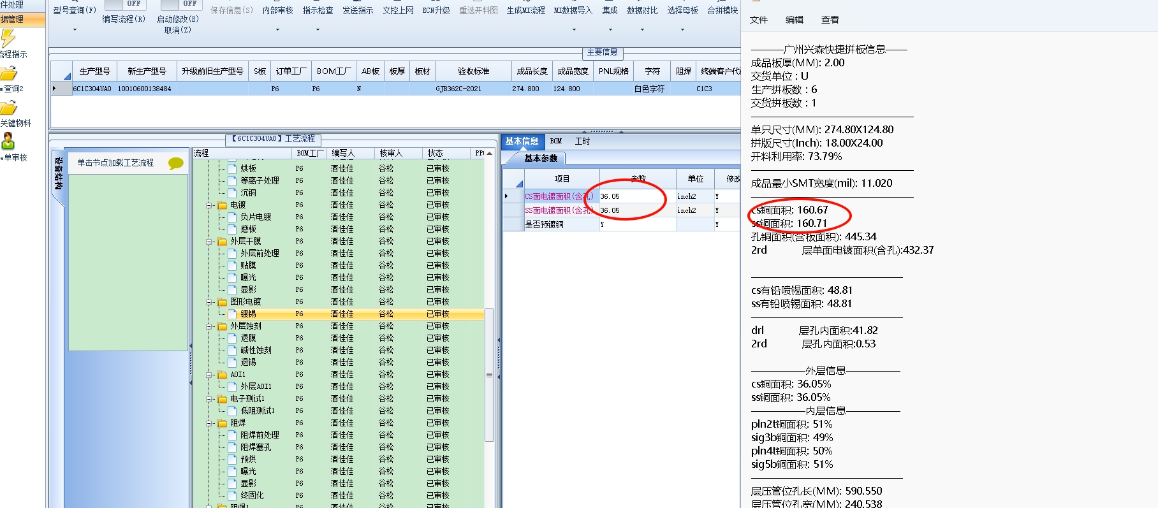Click the document icon next to 低阻测试1
The image size is (1158, 508).
pos(232,411)
